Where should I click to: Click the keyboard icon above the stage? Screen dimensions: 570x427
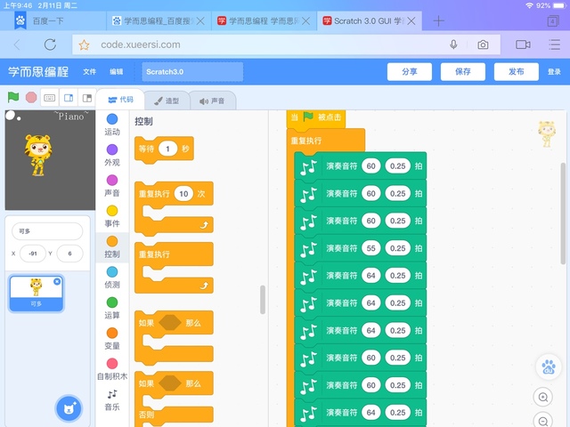click(x=49, y=97)
